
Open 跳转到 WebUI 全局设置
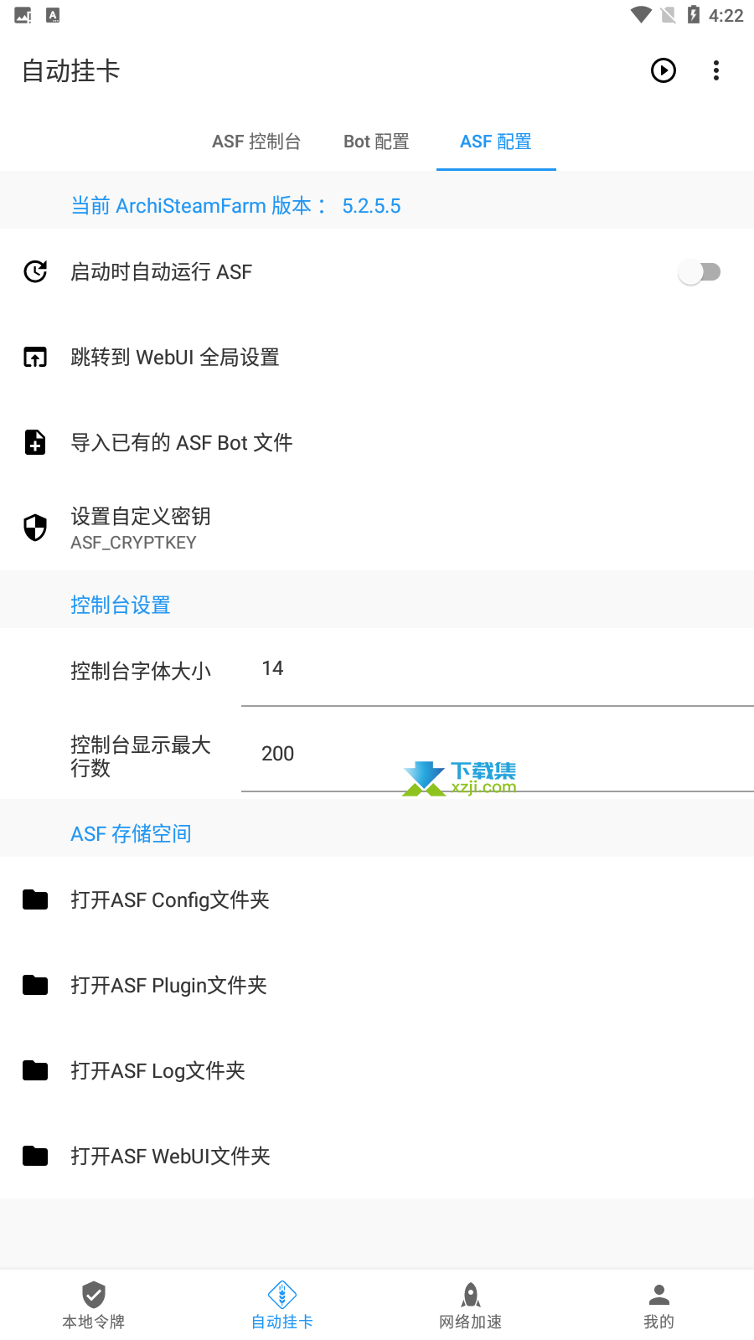377,357
